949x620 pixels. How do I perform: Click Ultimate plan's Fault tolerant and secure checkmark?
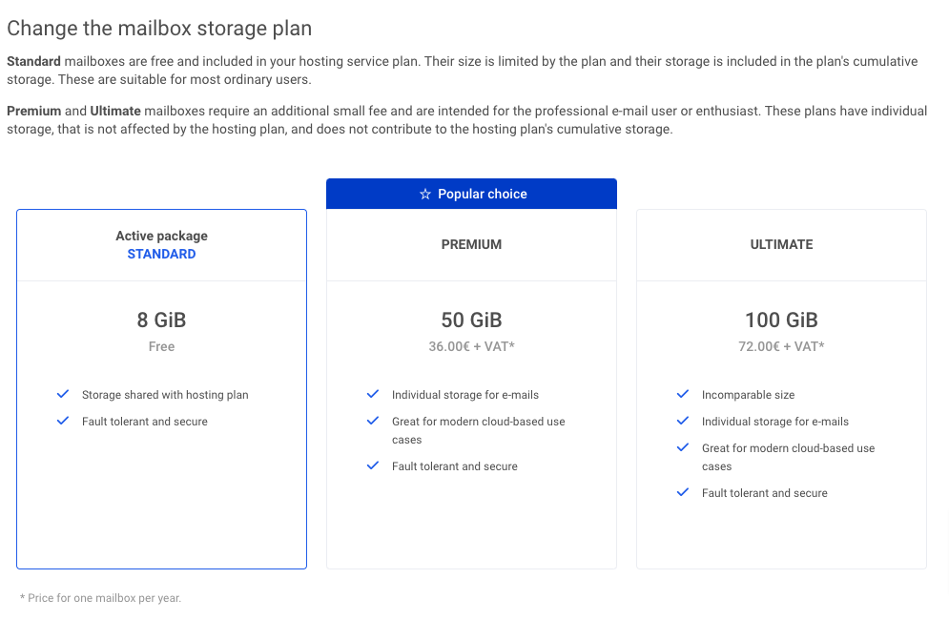click(x=683, y=493)
